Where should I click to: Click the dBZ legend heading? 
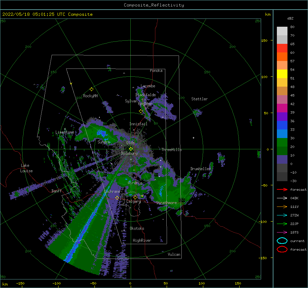point(290,18)
